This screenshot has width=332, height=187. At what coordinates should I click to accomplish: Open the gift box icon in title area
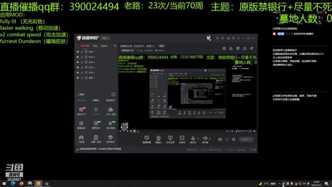224,48
